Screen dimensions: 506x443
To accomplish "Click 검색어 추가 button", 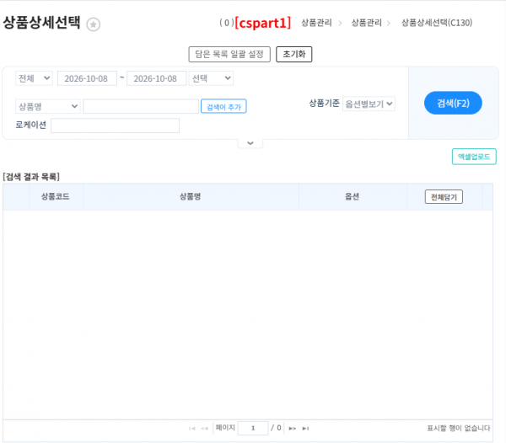I will 223,106.
